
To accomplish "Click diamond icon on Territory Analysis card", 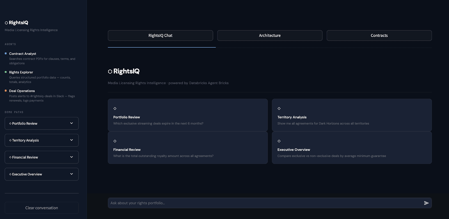I will click(279, 109).
